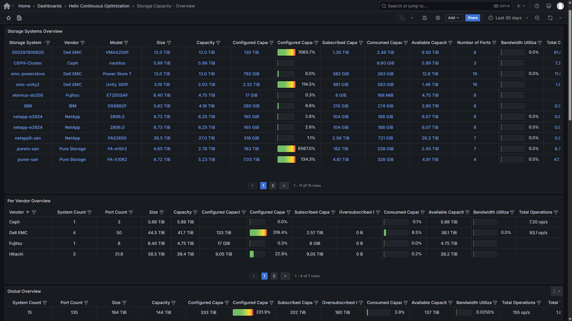572x321 pixels.
Task: Open the emc-powerstore storage system link
Action: (x=28, y=74)
